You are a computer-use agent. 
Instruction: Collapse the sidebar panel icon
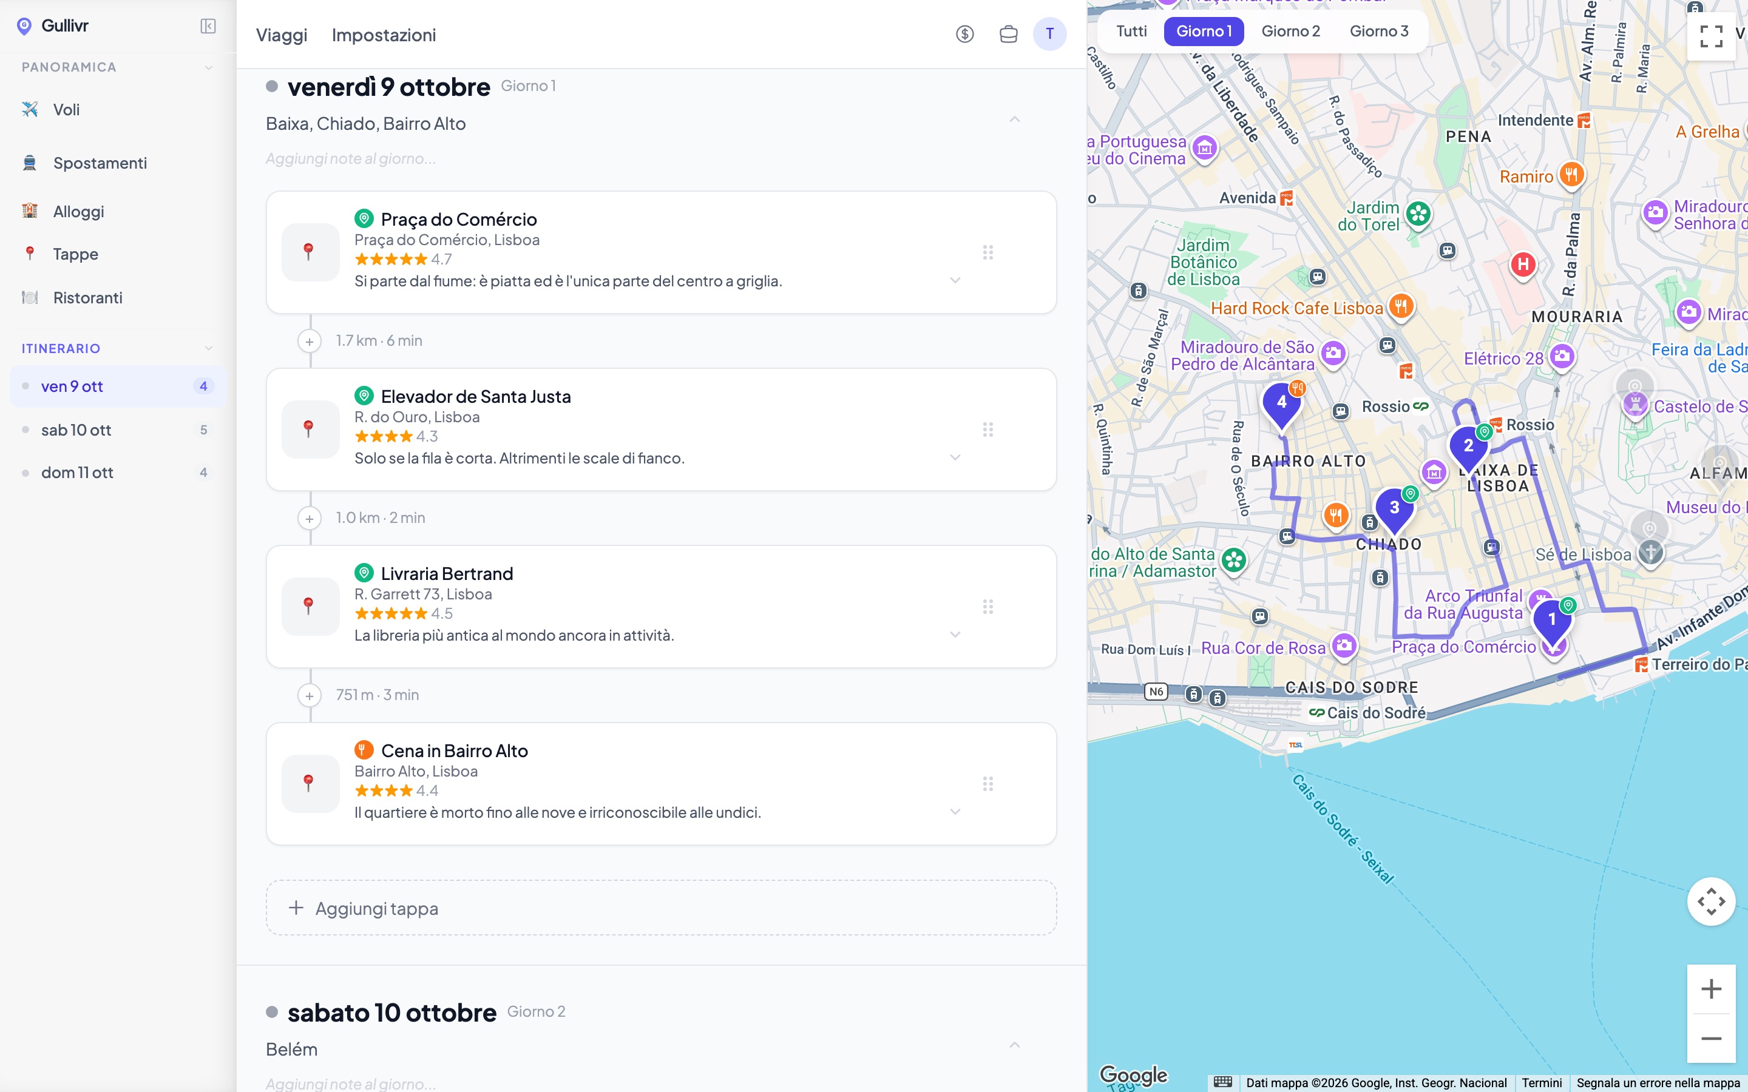click(x=208, y=26)
